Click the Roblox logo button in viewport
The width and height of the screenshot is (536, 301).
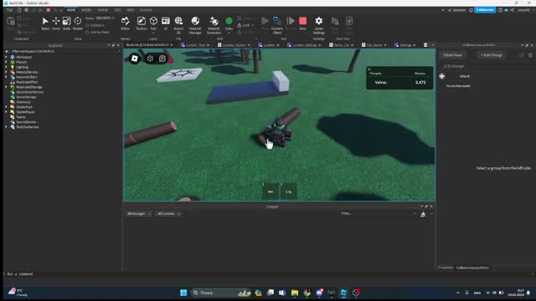[x=135, y=59]
